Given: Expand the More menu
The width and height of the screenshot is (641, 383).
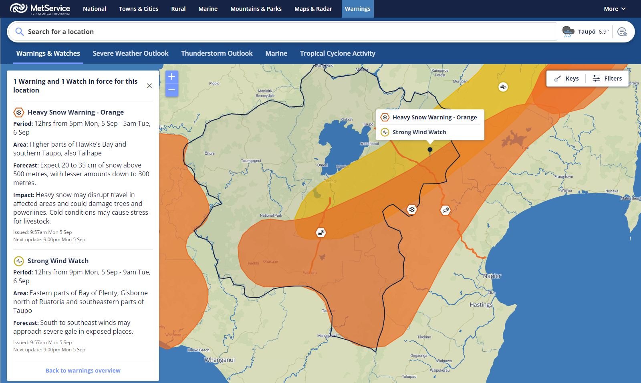Looking at the screenshot, I should [615, 9].
